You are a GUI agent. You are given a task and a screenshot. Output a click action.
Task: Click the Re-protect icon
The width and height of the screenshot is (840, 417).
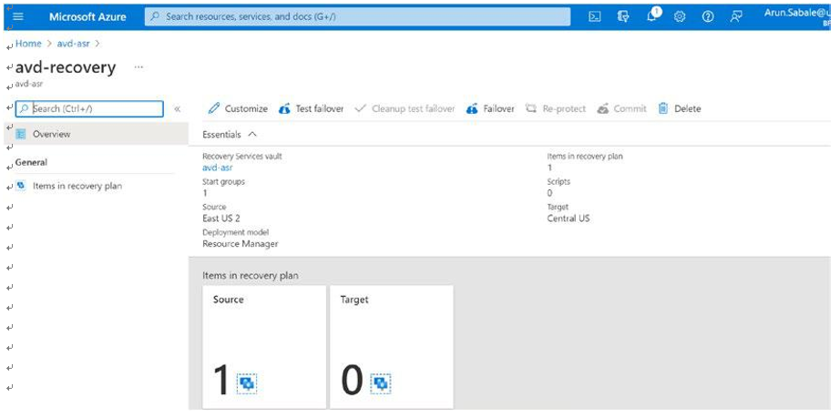(x=531, y=108)
